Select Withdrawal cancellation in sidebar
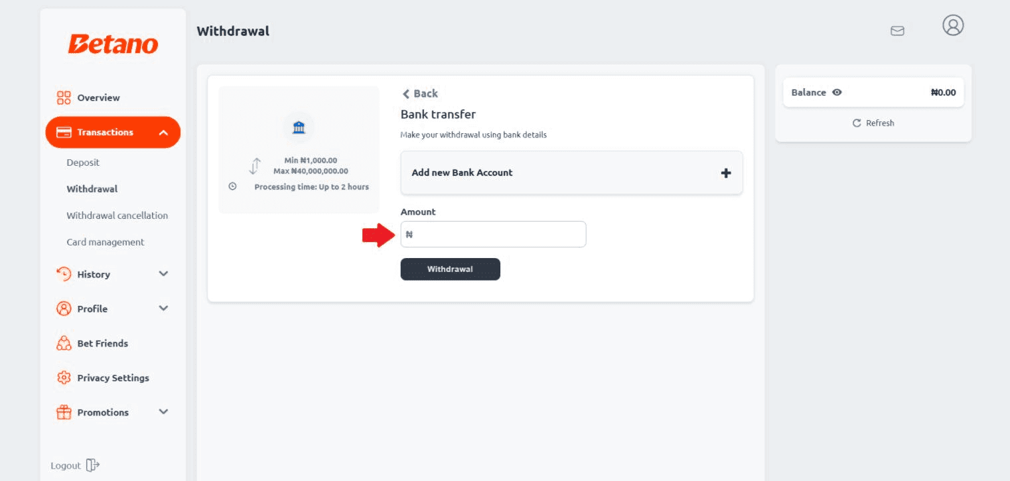The width and height of the screenshot is (1010, 481). [117, 216]
